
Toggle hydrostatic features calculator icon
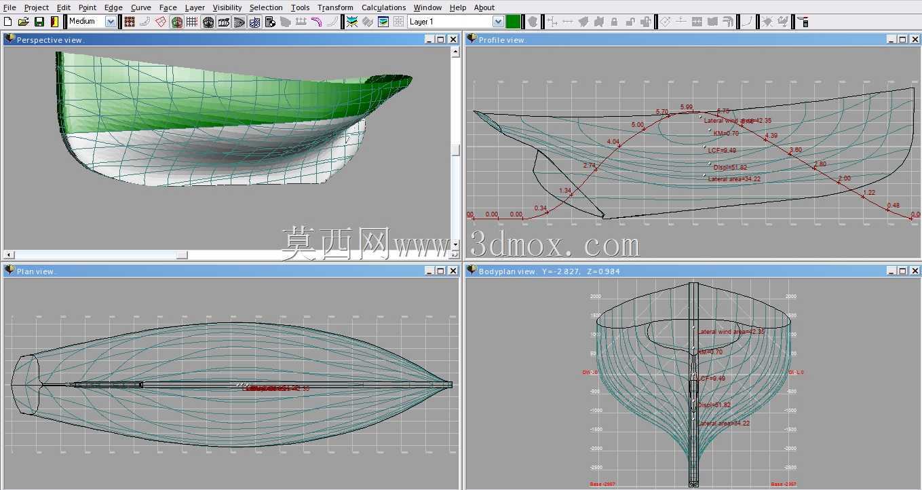click(x=270, y=22)
